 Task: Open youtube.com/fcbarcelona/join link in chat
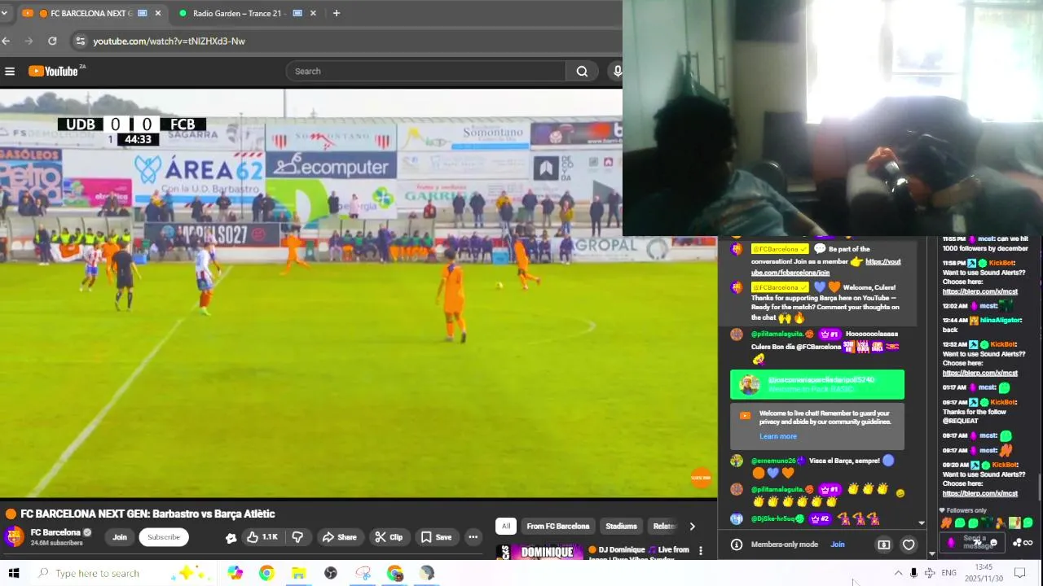pos(825,268)
